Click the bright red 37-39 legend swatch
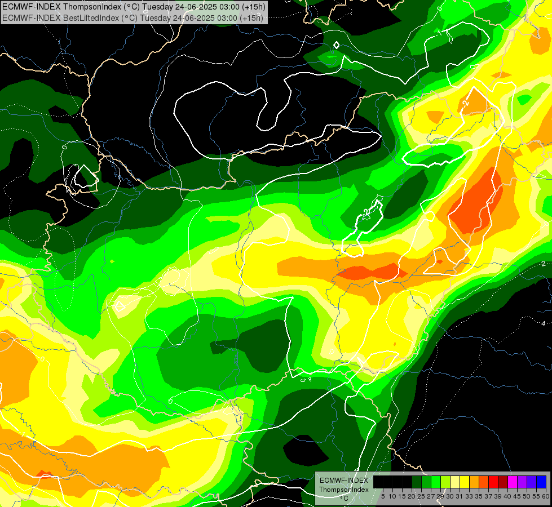Viewport: 552px width, 507px height. (x=493, y=482)
